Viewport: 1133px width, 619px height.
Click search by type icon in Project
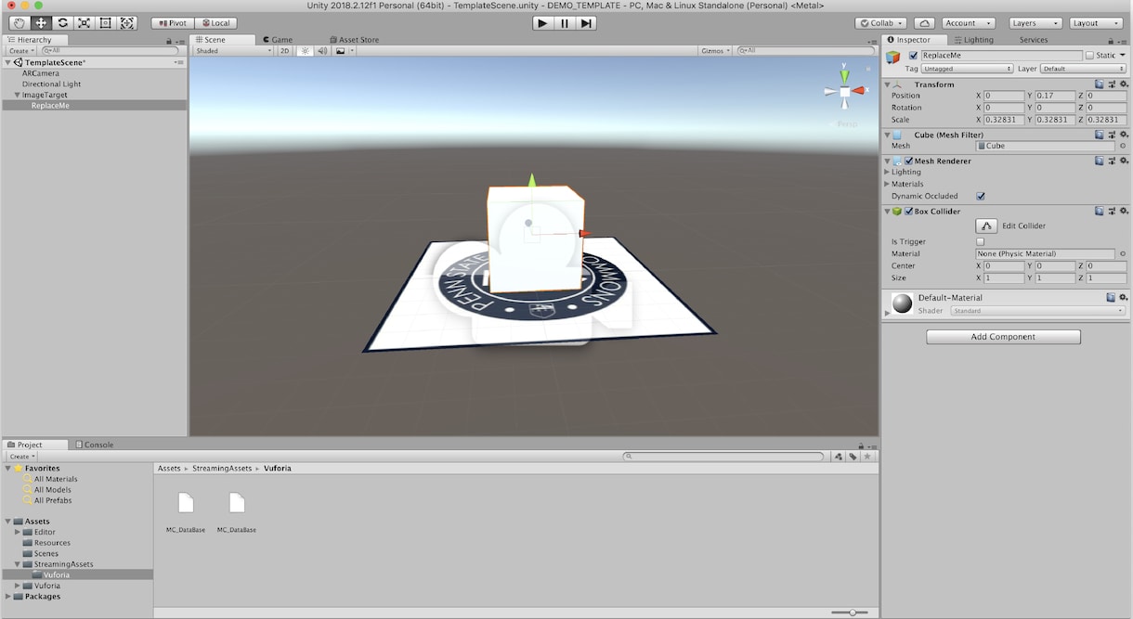(x=839, y=457)
